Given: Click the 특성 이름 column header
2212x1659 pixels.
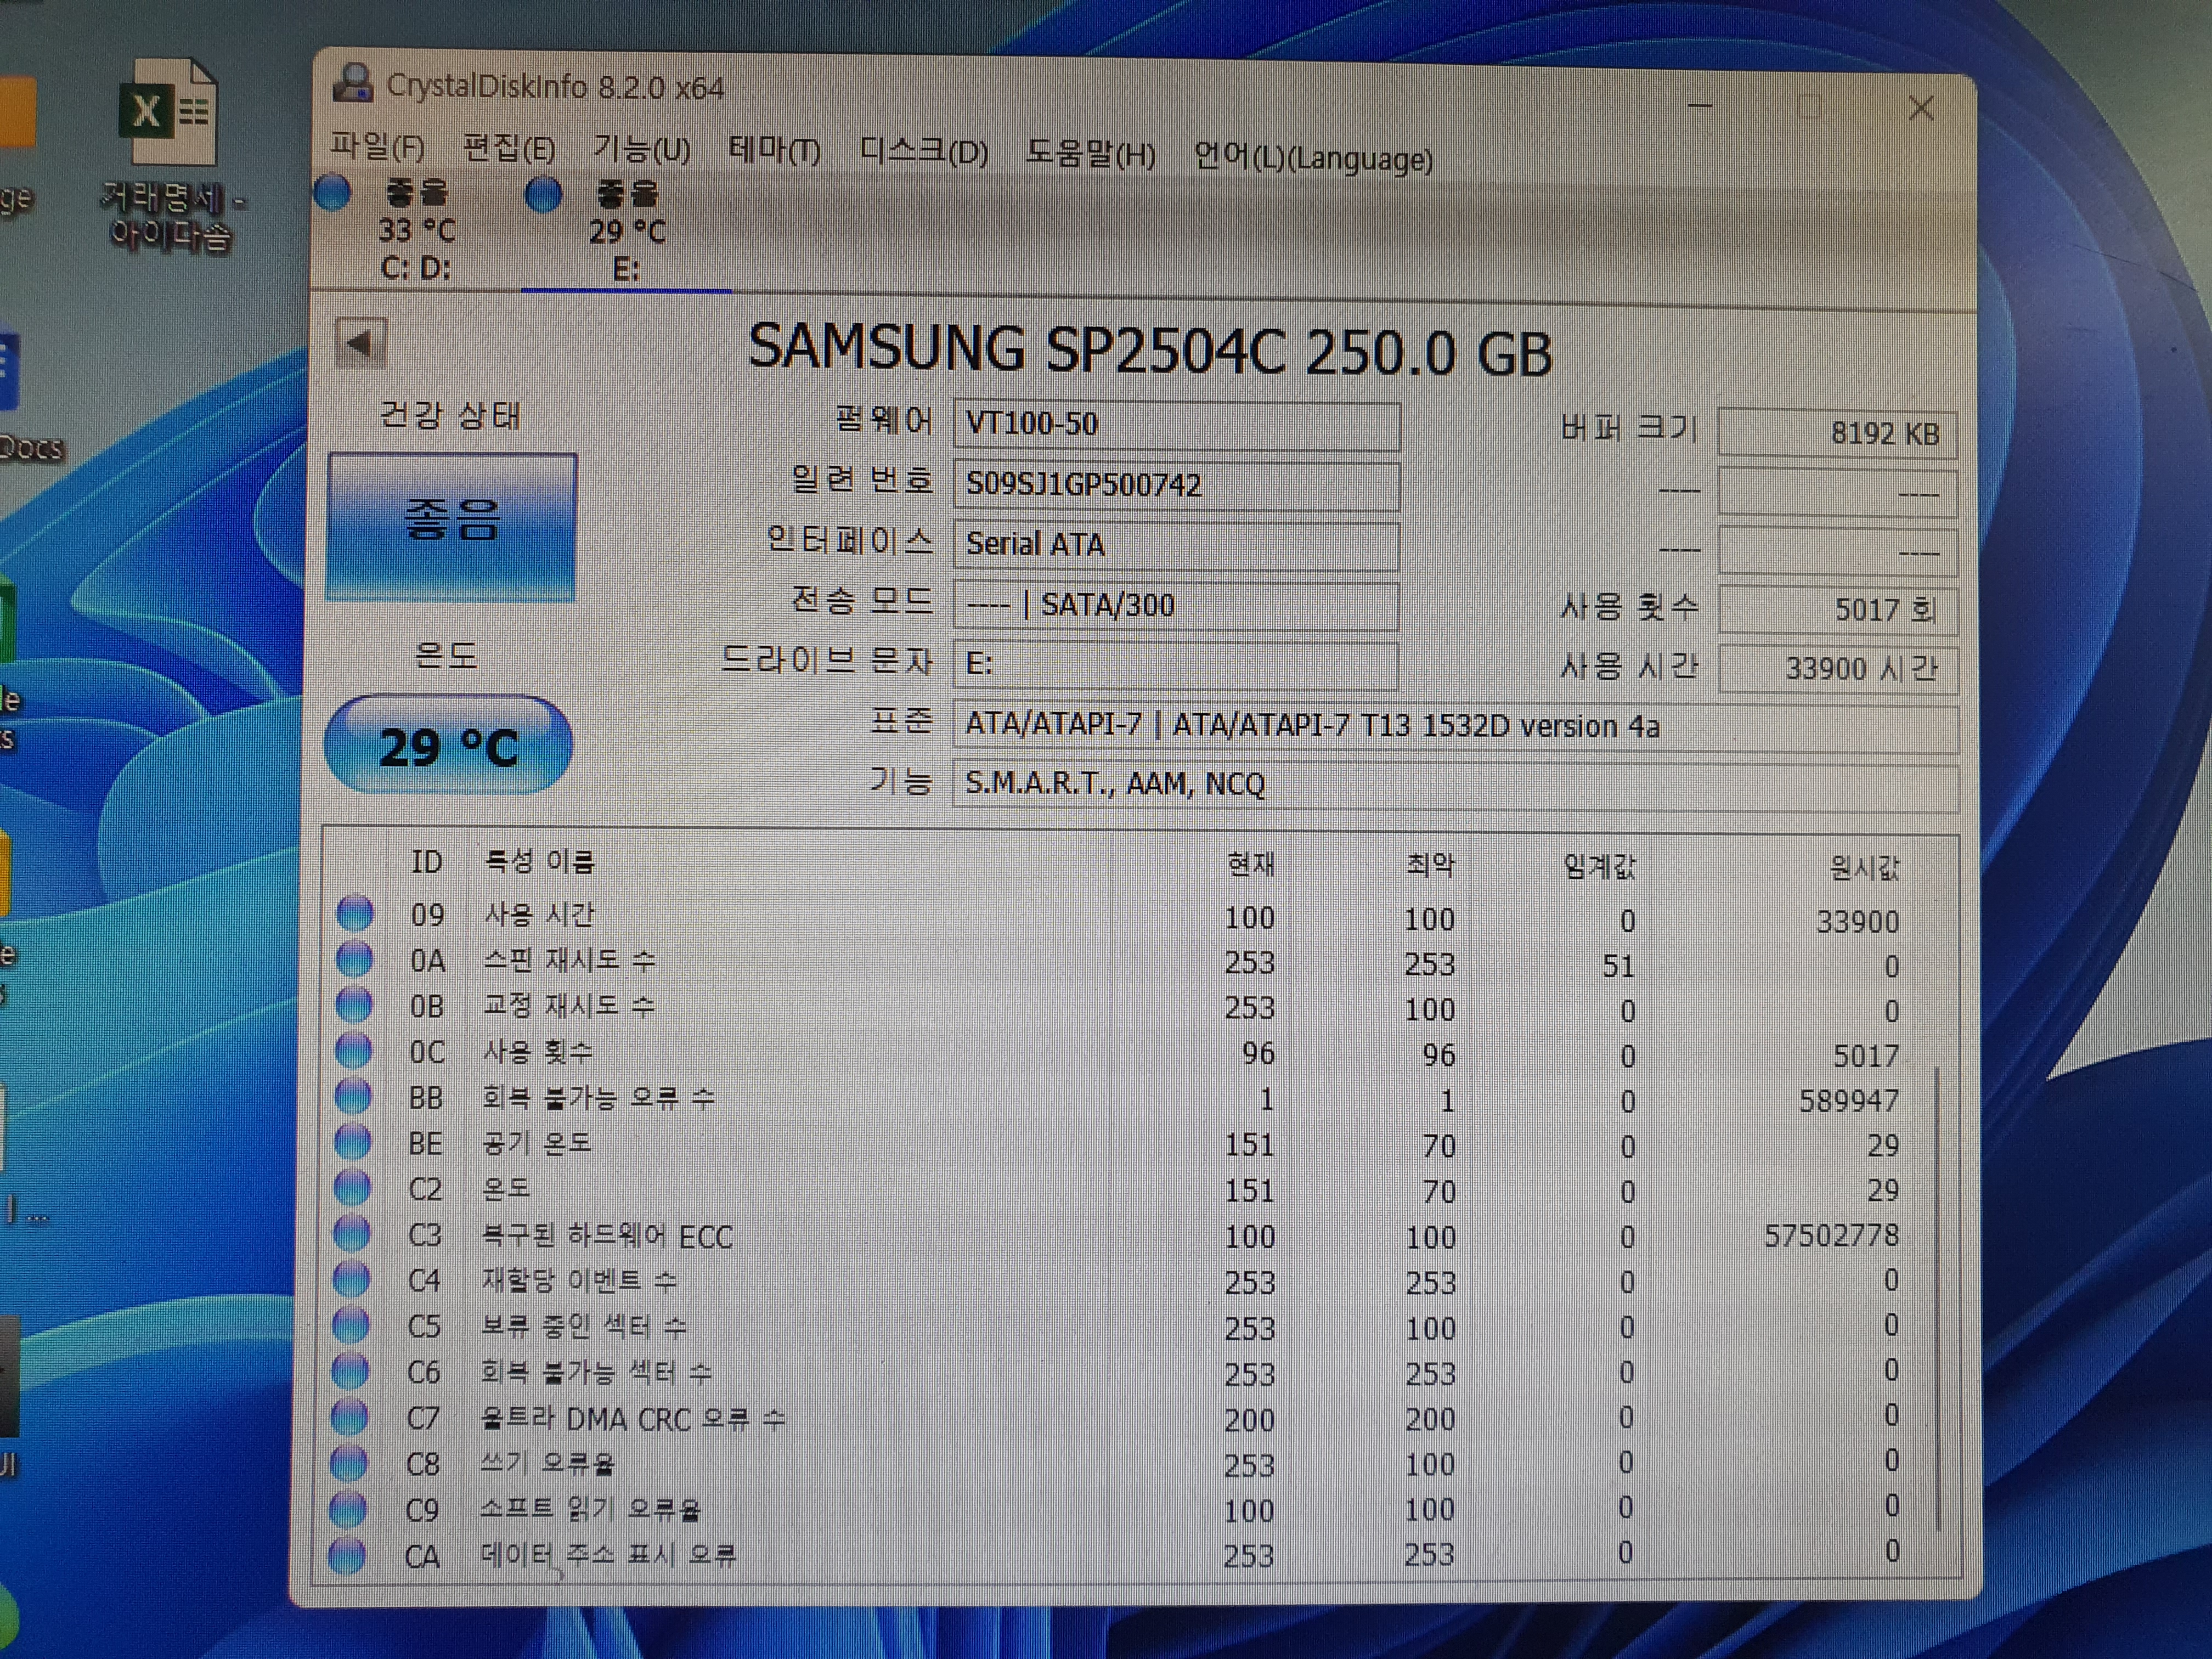Looking at the screenshot, I should (x=539, y=862).
